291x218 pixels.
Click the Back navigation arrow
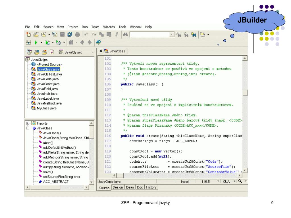click(82, 43)
